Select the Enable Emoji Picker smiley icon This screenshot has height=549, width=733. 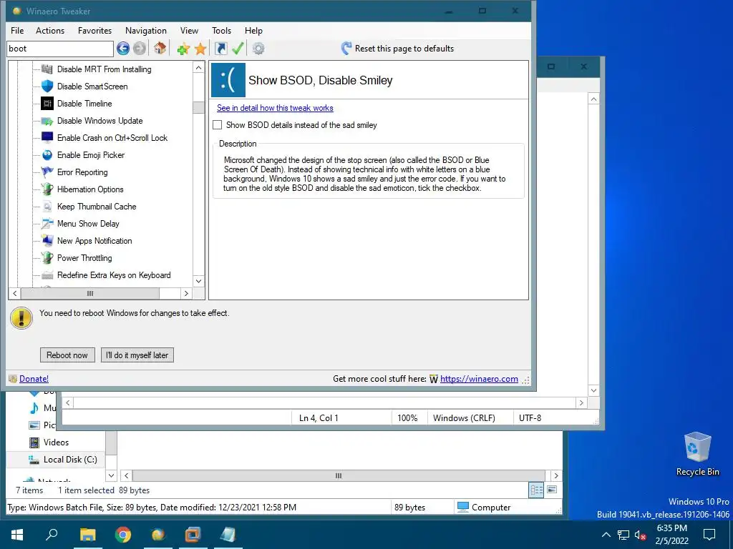pos(47,155)
